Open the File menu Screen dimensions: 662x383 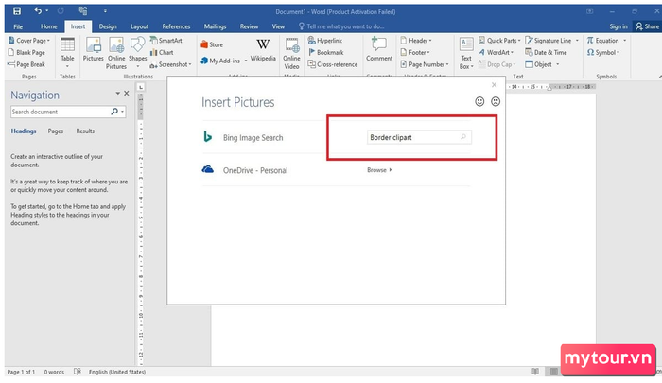[18, 26]
